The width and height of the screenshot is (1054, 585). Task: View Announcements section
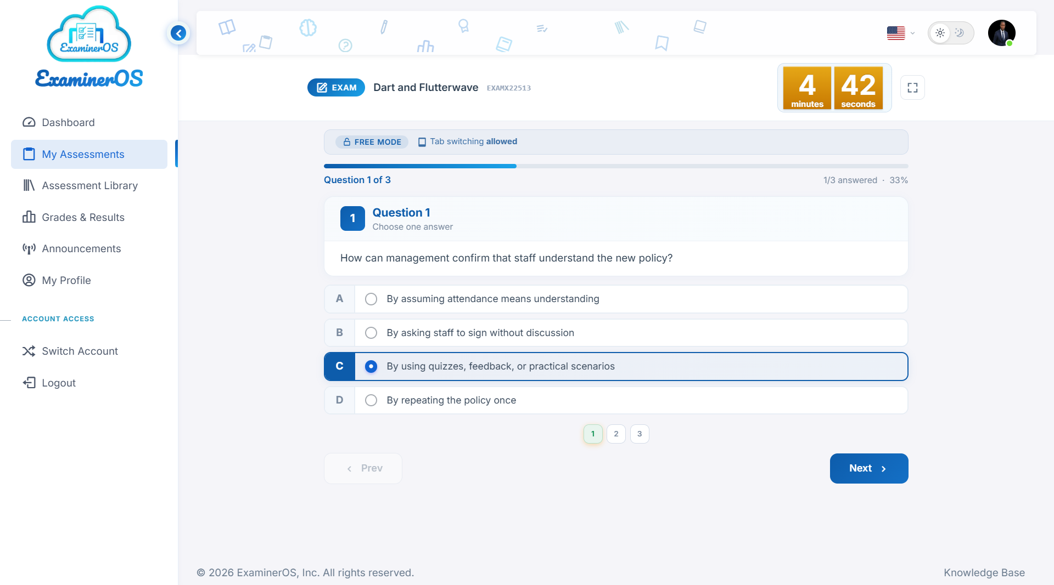tap(89, 248)
